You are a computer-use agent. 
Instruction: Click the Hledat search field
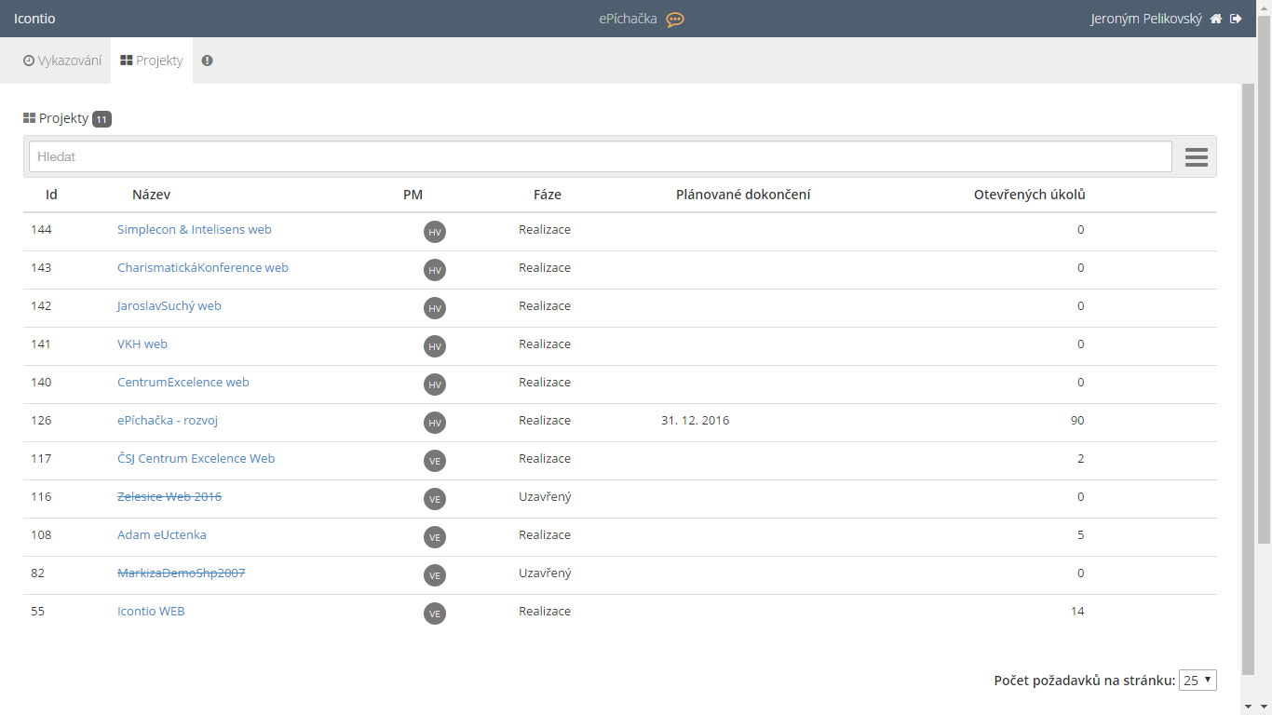tap(600, 156)
